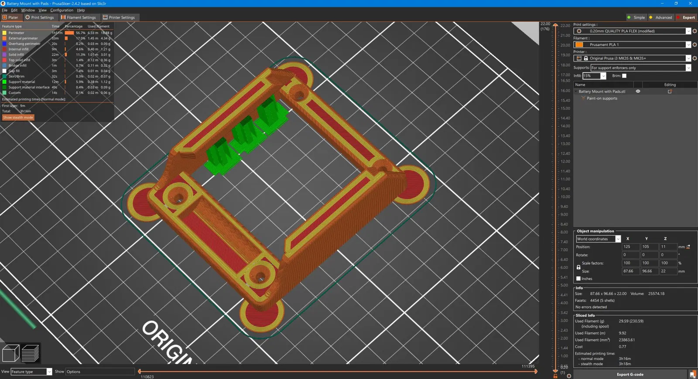Hide Battery Mount with Pads.stl using the eye icon

tap(638, 91)
